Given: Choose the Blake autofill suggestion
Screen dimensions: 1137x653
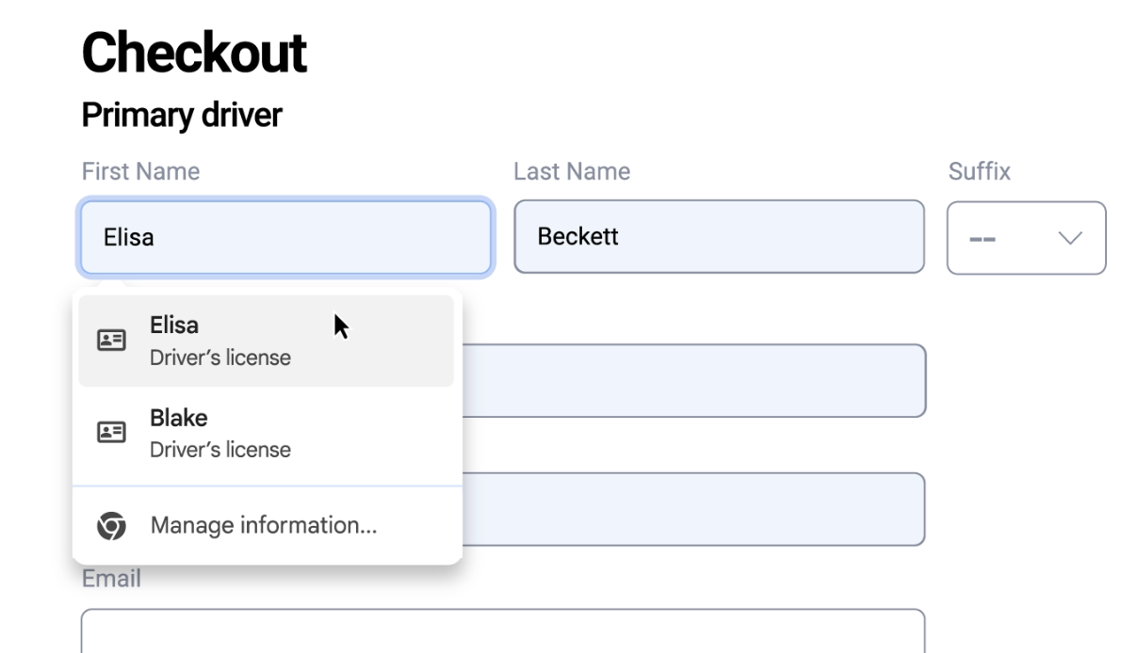Looking at the screenshot, I should point(266,433).
